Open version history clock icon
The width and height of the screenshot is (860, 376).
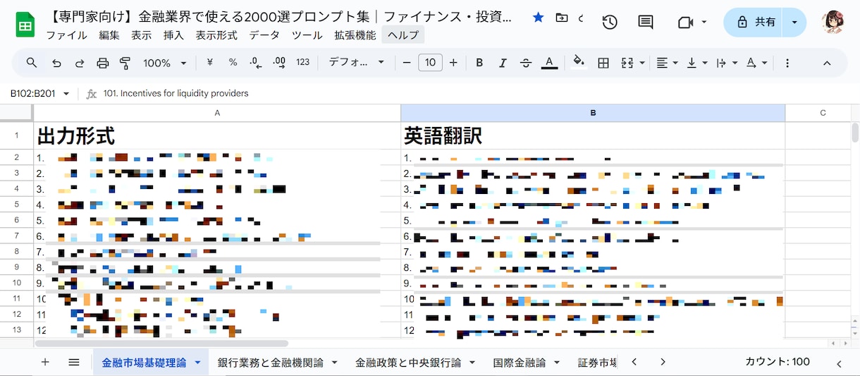[x=610, y=23]
